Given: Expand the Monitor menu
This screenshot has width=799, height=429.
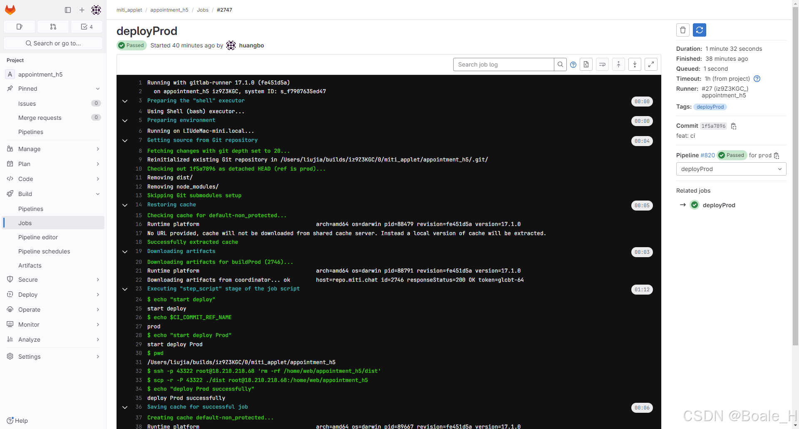Looking at the screenshot, I should coord(53,325).
